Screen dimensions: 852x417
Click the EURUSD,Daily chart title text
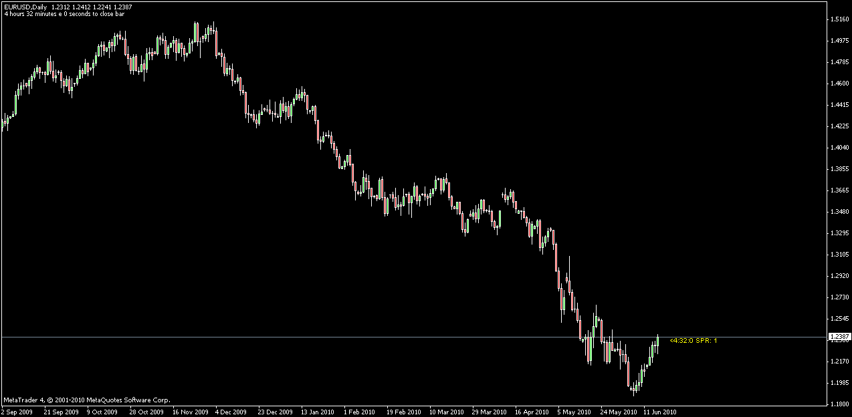[25, 7]
